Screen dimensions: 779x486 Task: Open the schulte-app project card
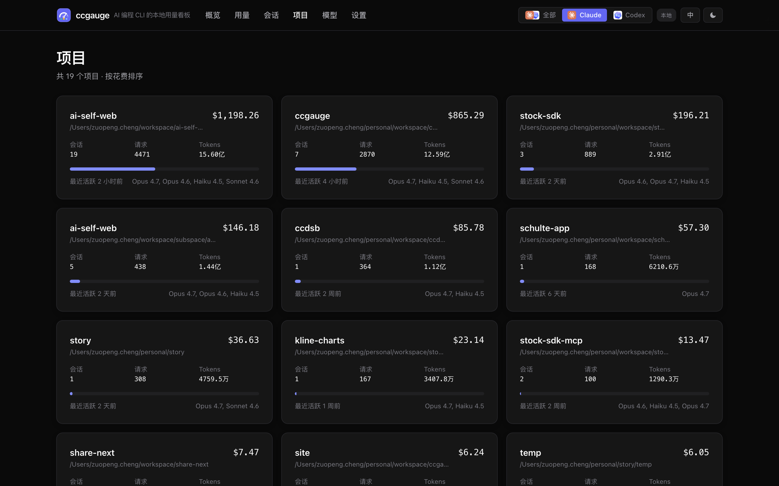614,260
